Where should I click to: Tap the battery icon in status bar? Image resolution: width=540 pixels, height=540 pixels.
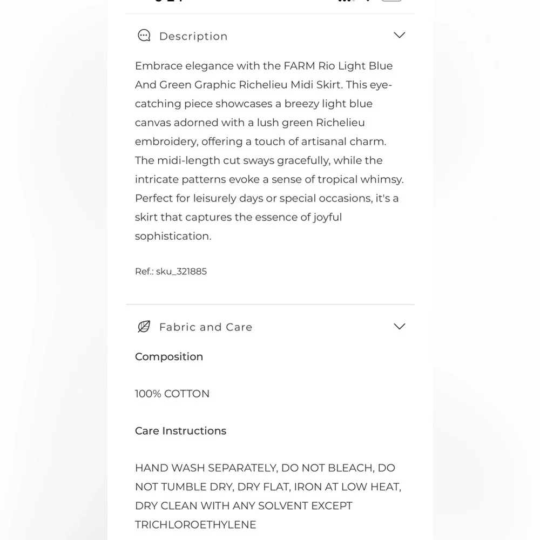coord(391,1)
